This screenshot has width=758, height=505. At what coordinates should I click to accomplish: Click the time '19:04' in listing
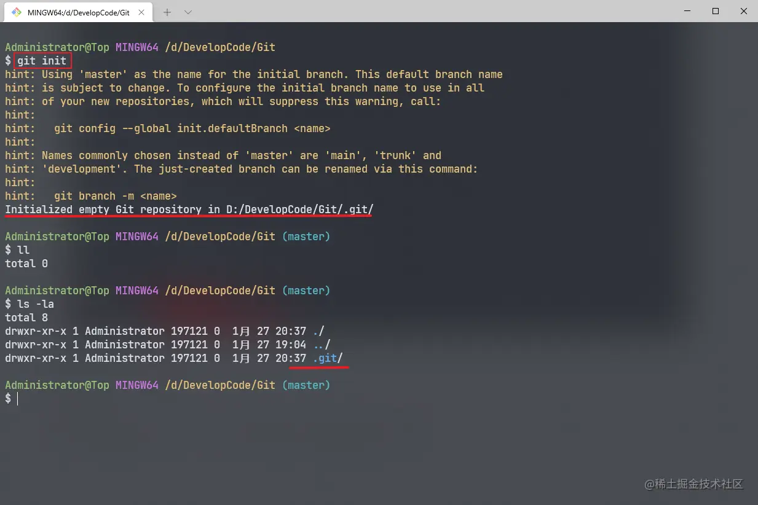point(291,345)
